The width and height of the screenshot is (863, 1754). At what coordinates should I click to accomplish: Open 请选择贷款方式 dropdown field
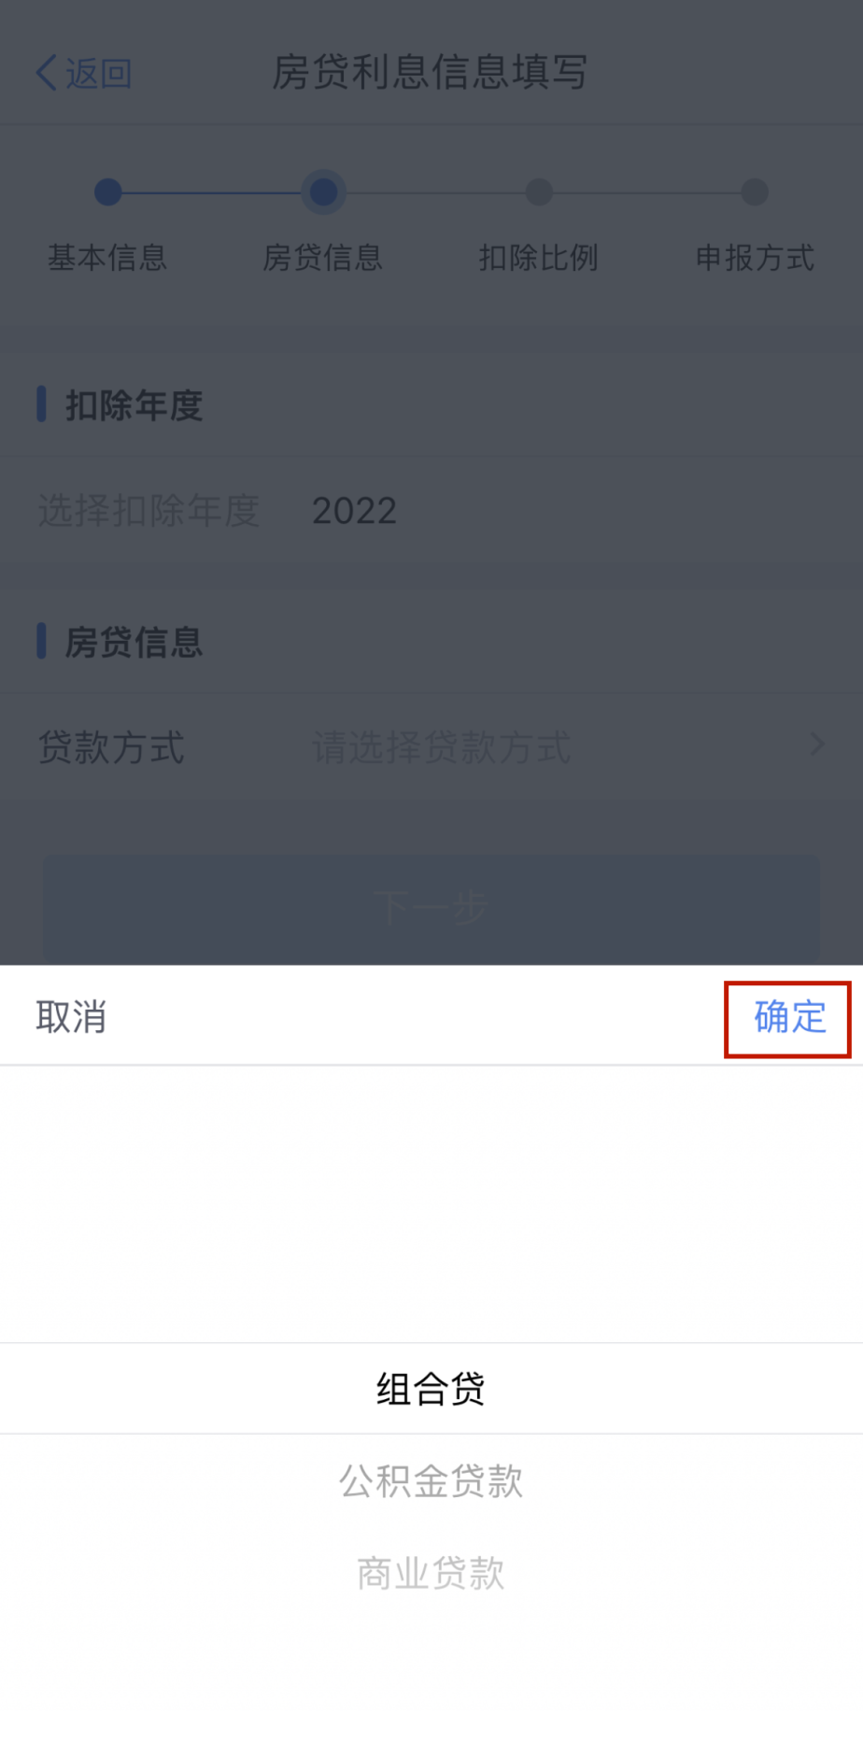[x=441, y=747]
